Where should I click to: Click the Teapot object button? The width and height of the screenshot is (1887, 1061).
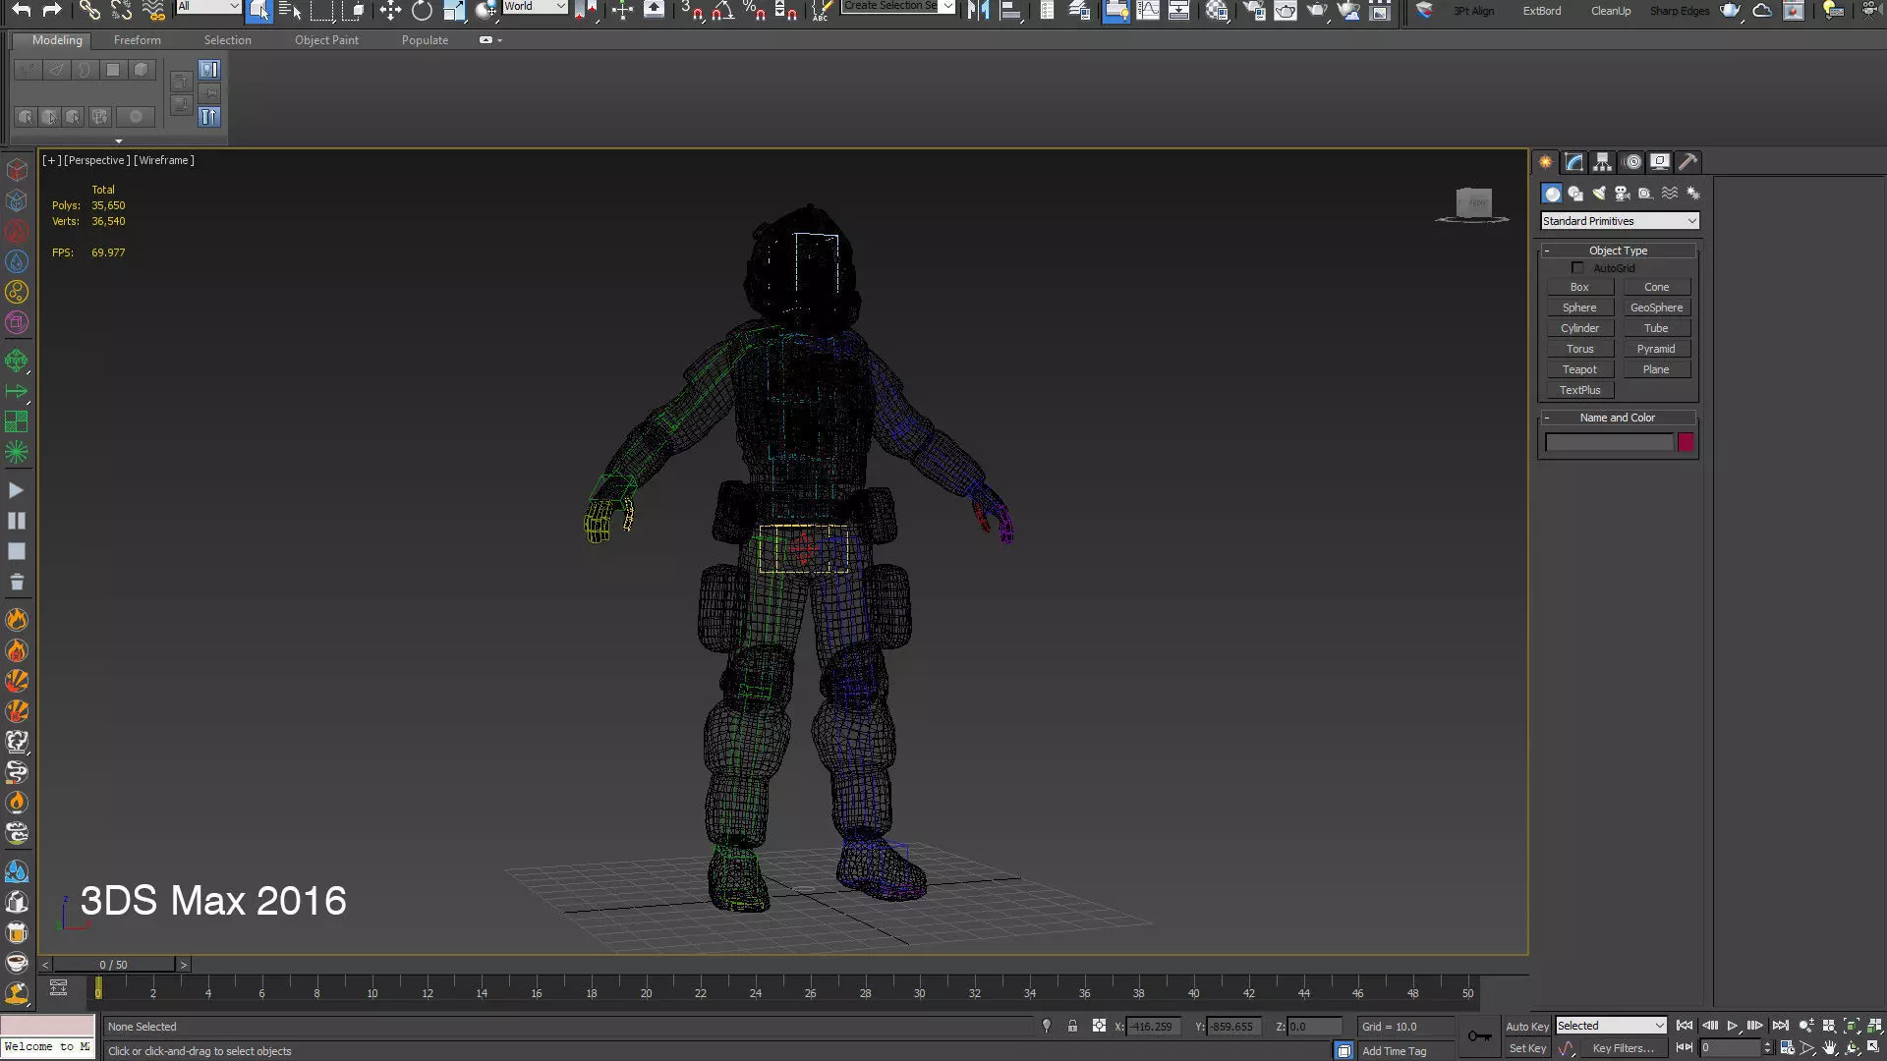tap(1579, 369)
